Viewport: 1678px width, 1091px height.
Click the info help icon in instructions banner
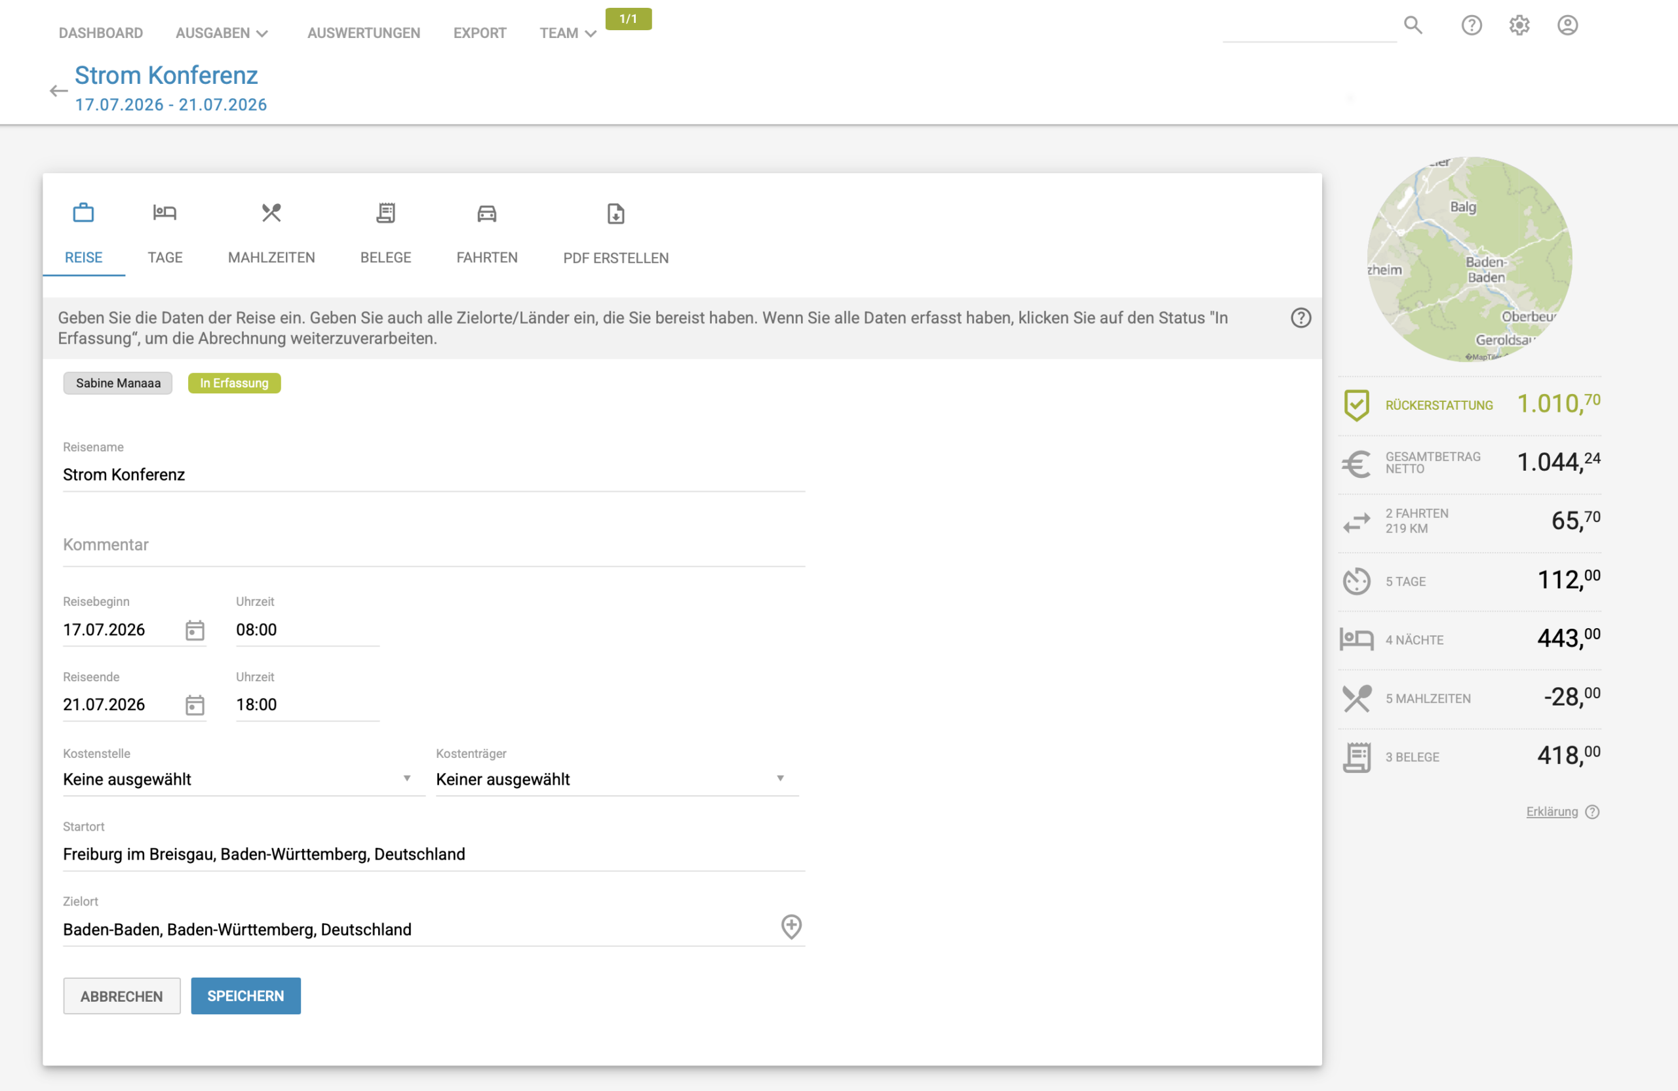(x=1301, y=318)
